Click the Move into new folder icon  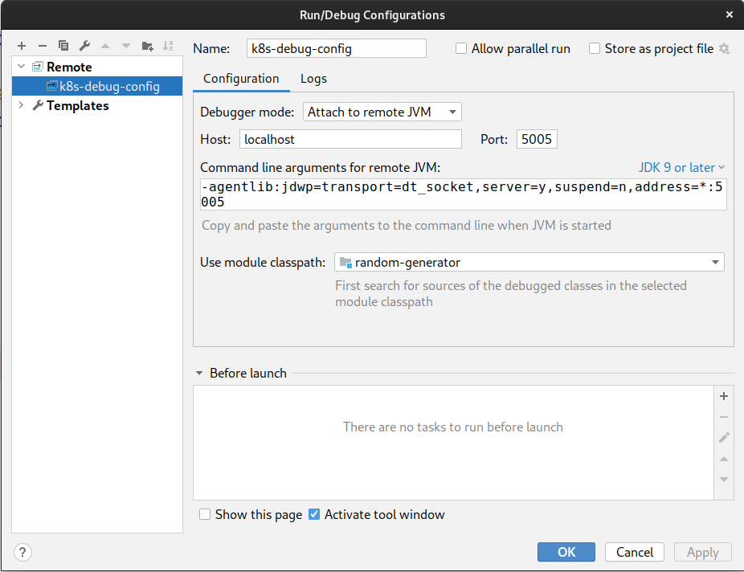(x=147, y=46)
